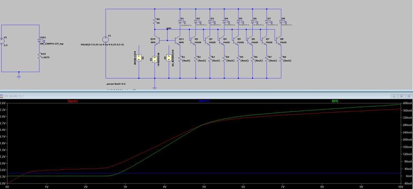This screenshot has height=189, width=413.
Task: Click the V1 pulse voltage source symbol
Action: coord(105,40)
